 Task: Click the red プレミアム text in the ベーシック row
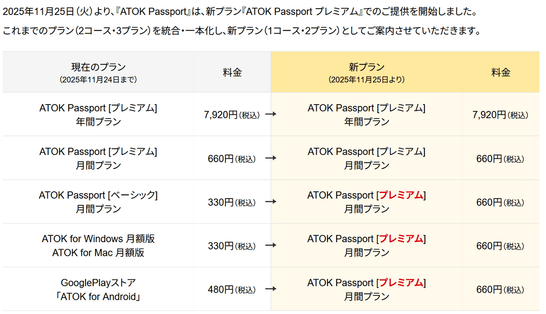[x=401, y=195]
